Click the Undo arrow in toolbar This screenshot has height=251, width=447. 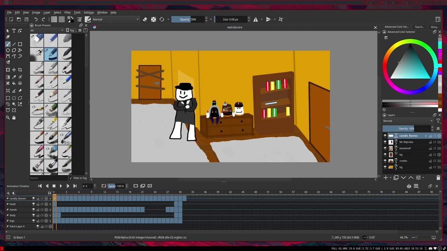coord(36,19)
